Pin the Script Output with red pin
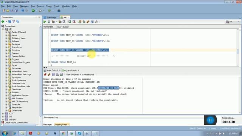242x136 pixels. [x=45, y=74]
